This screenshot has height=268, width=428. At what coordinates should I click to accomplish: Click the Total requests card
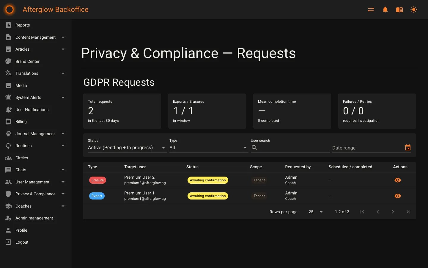[x=122, y=111]
